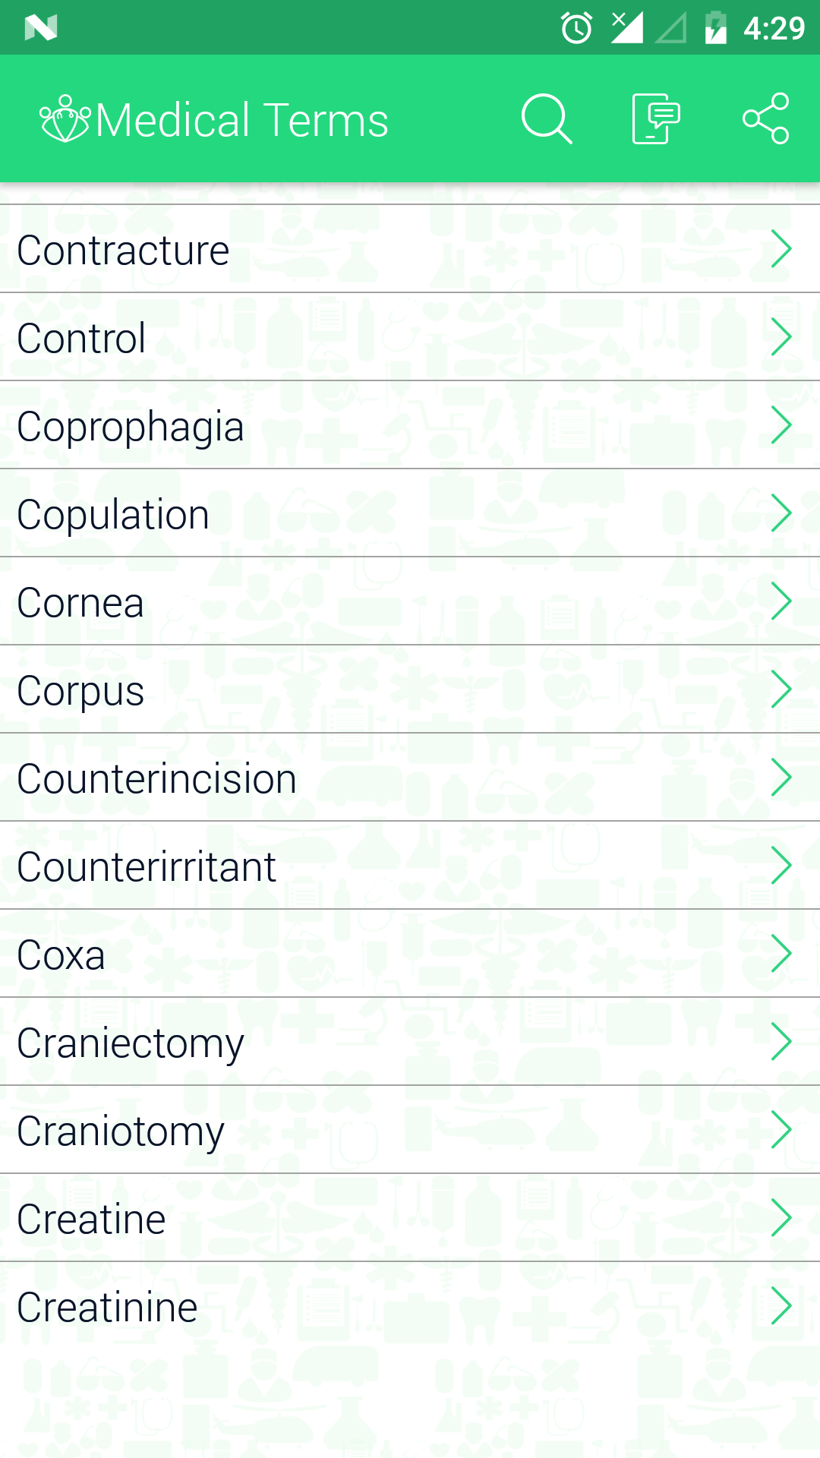Tap the share icon
The image size is (820, 1458).
[765, 119]
